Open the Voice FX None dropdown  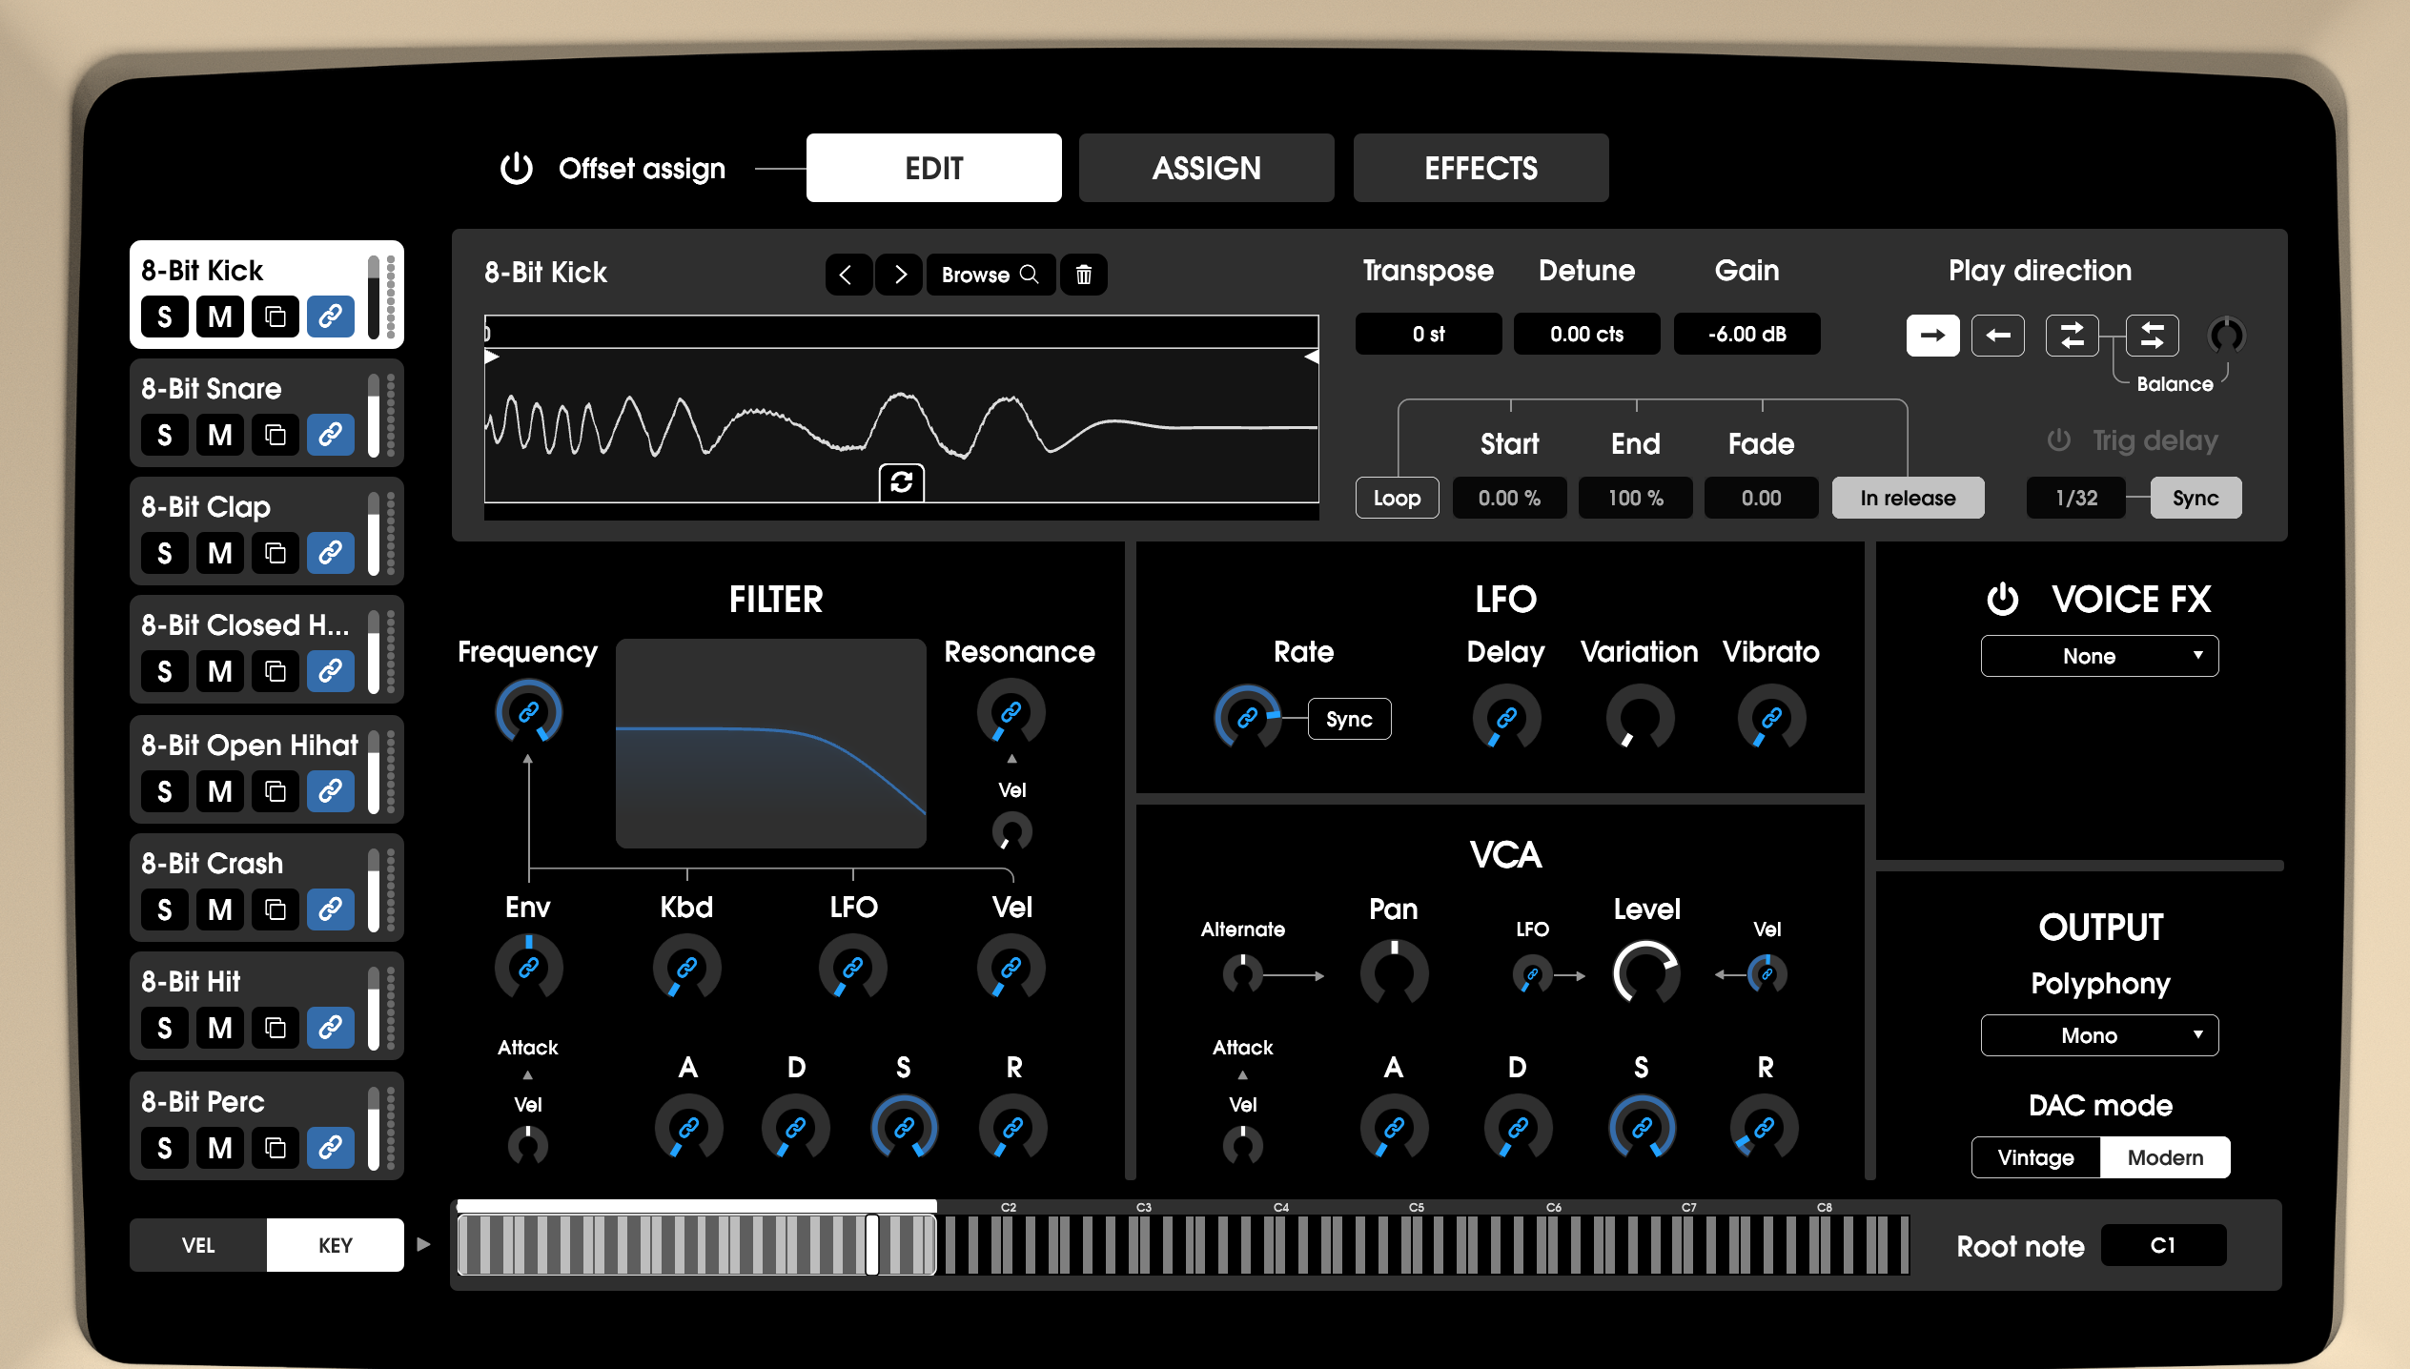pos(2099,656)
